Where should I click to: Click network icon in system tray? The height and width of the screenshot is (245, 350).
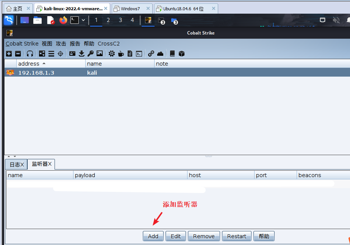click(323, 20)
